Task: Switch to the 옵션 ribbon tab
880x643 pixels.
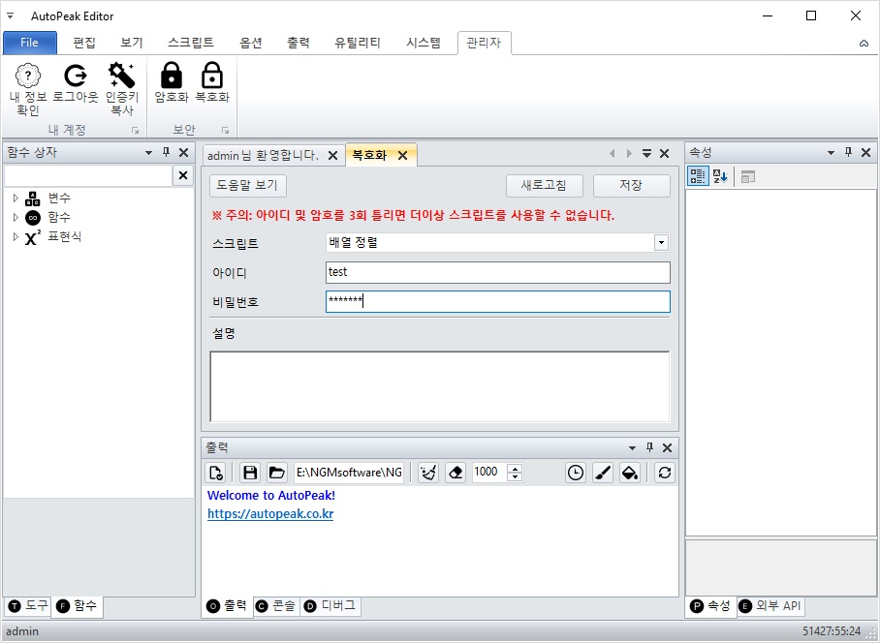Action: (251, 43)
